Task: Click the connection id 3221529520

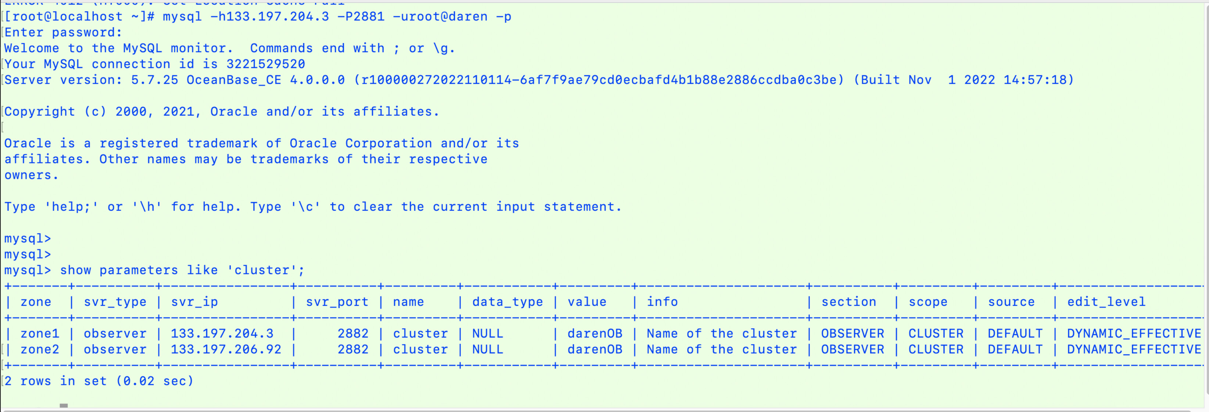Action: click(266, 64)
